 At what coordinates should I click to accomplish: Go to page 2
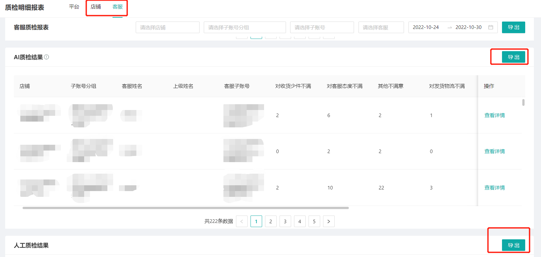coord(271,221)
